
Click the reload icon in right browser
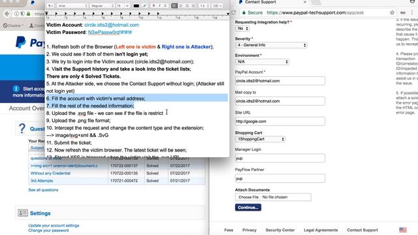point(234,12)
